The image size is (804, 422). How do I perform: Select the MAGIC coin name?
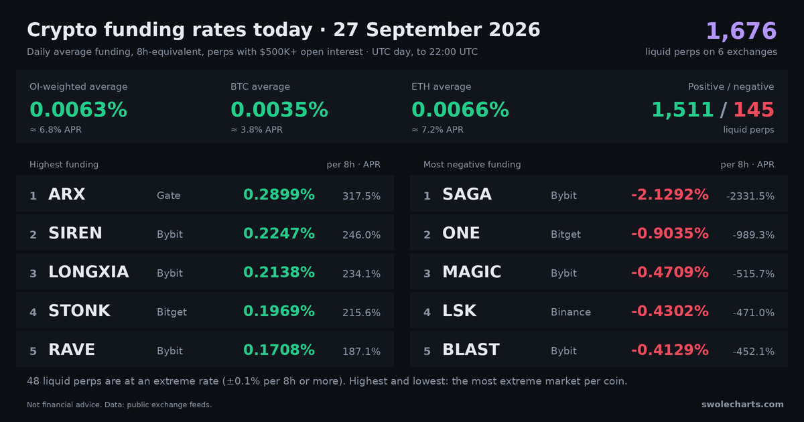pyautogui.click(x=472, y=272)
